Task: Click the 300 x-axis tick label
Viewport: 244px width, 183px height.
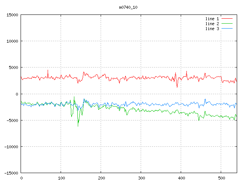Action: (x=141, y=178)
